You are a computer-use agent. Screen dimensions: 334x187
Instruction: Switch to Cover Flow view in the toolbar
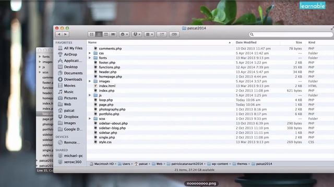click(x=113, y=34)
